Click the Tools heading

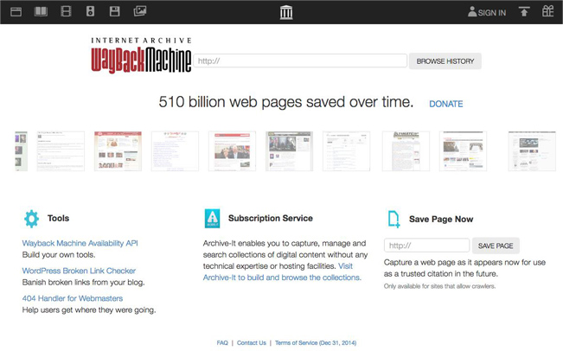pyautogui.click(x=58, y=218)
